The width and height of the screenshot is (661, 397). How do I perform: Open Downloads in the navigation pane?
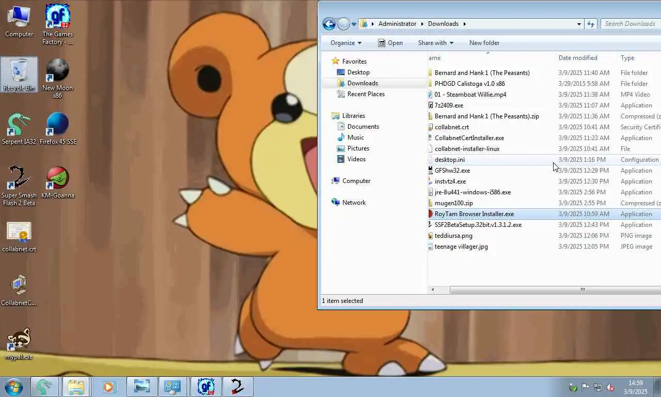(363, 83)
